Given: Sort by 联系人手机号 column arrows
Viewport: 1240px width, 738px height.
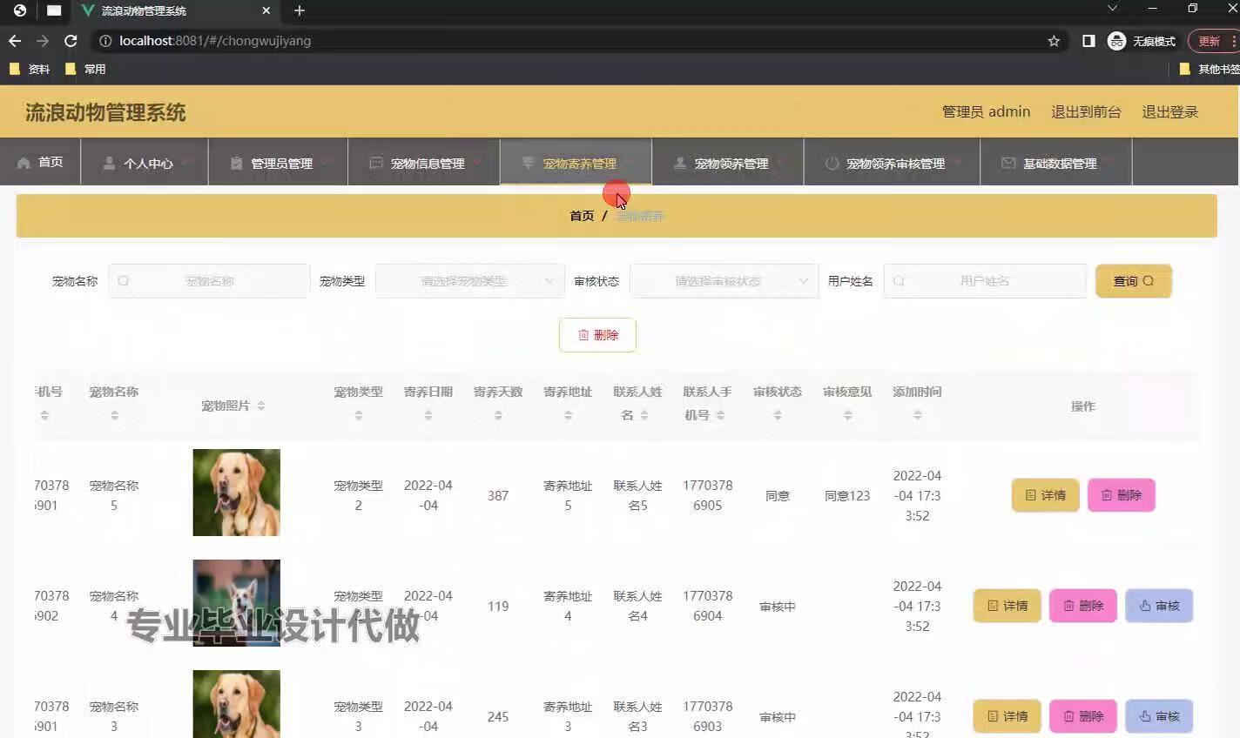Looking at the screenshot, I should pyautogui.click(x=720, y=416).
